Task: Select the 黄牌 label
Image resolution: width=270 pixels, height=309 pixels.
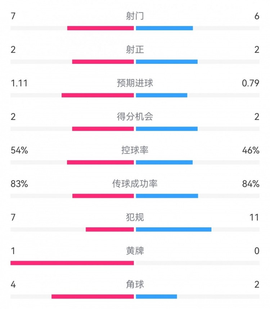Action: (x=135, y=251)
